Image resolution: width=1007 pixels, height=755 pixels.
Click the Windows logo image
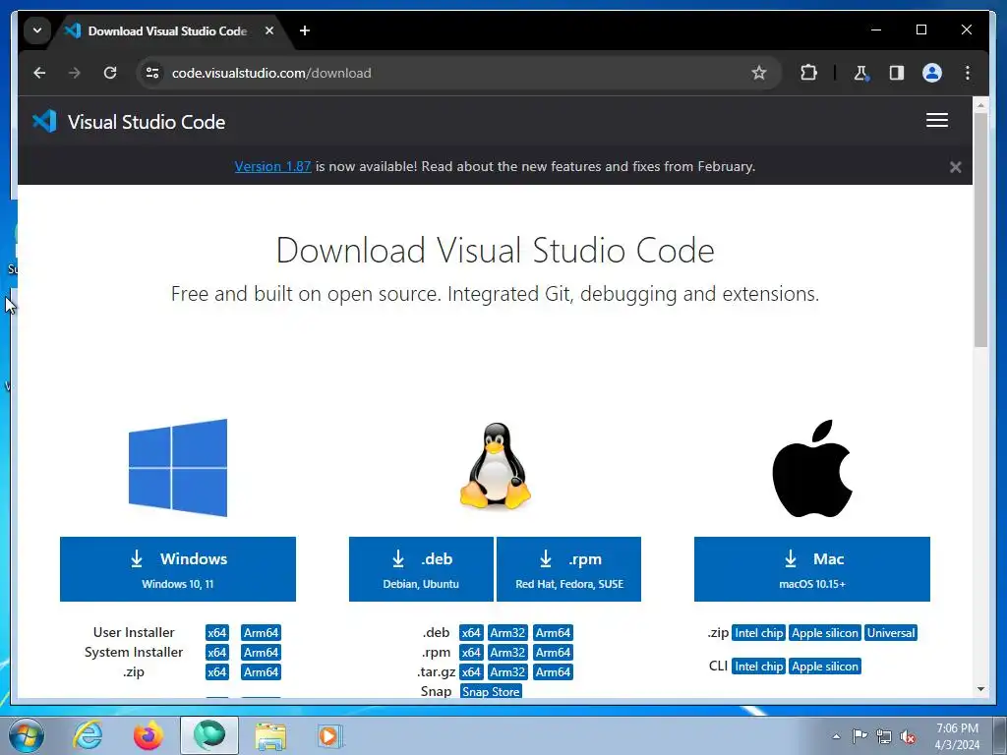[x=178, y=468]
